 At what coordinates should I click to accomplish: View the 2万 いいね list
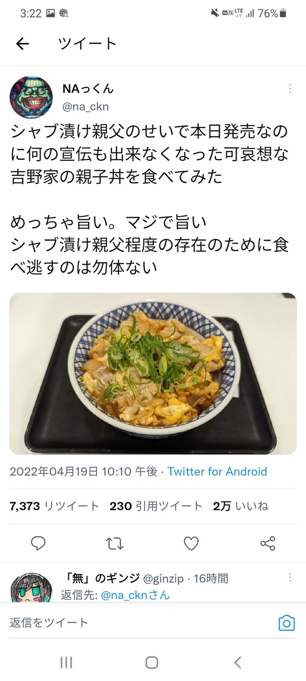241,507
